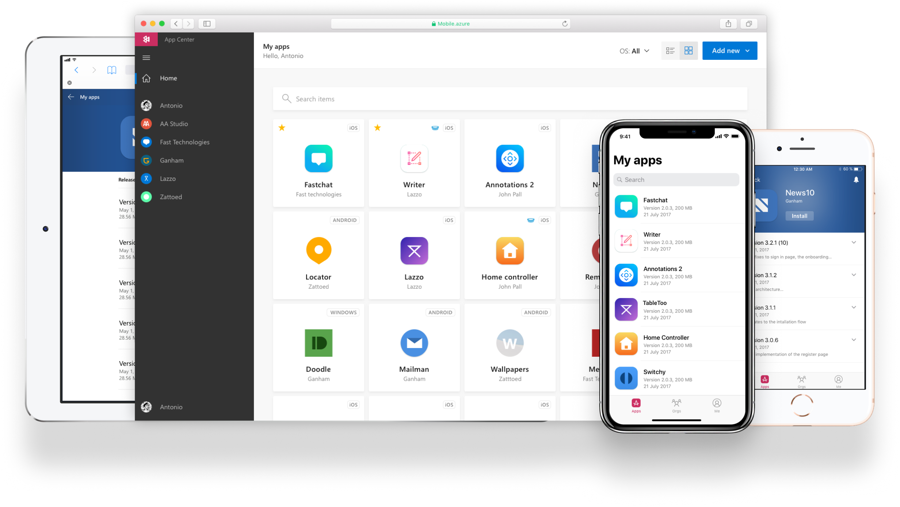
Task: Toggle grid view layout for My apps
Action: pyautogui.click(x=689, y=50)
